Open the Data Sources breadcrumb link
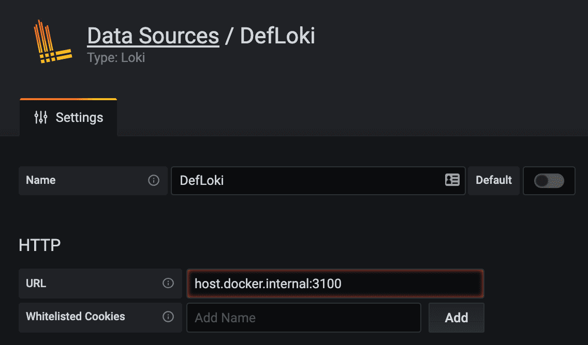 point(153,36)
